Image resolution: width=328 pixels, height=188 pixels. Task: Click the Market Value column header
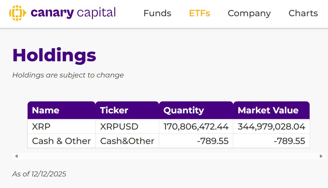[268, 111]
